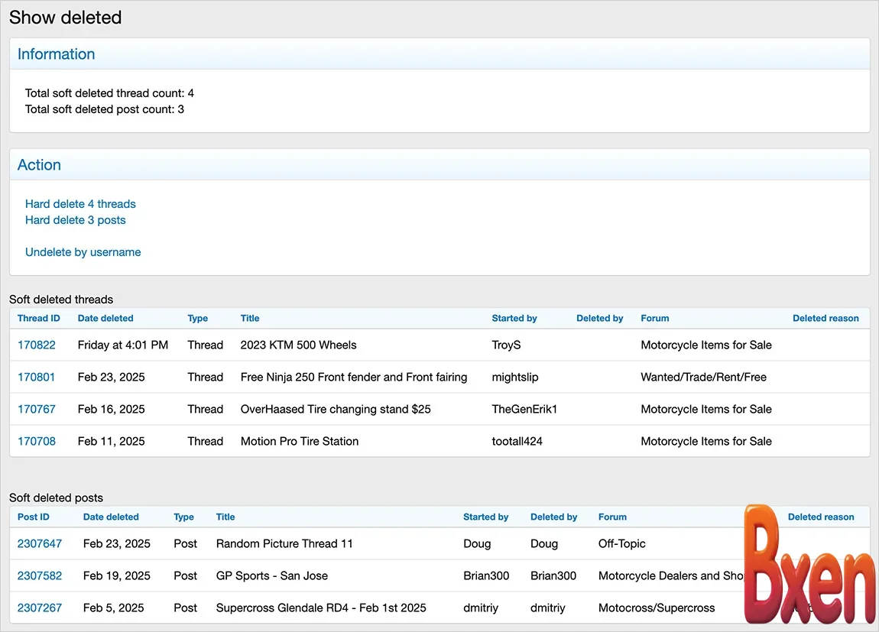Select the 2023 KTM 500 Wheels row title

coord(298,345)
